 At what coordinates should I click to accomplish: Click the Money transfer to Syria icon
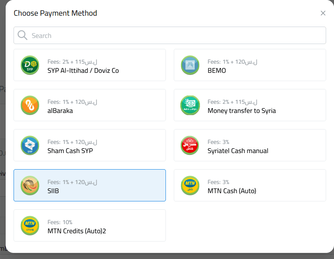pos(190,105)
